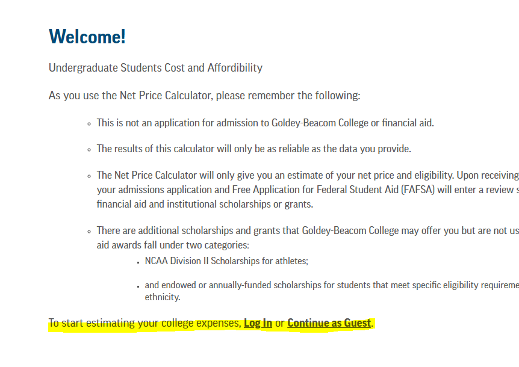Click the 'There are additional scholarships and grants' sentence
Image resolution: width=519 pixels, height=367 pixels.
(x=308, y=230)
